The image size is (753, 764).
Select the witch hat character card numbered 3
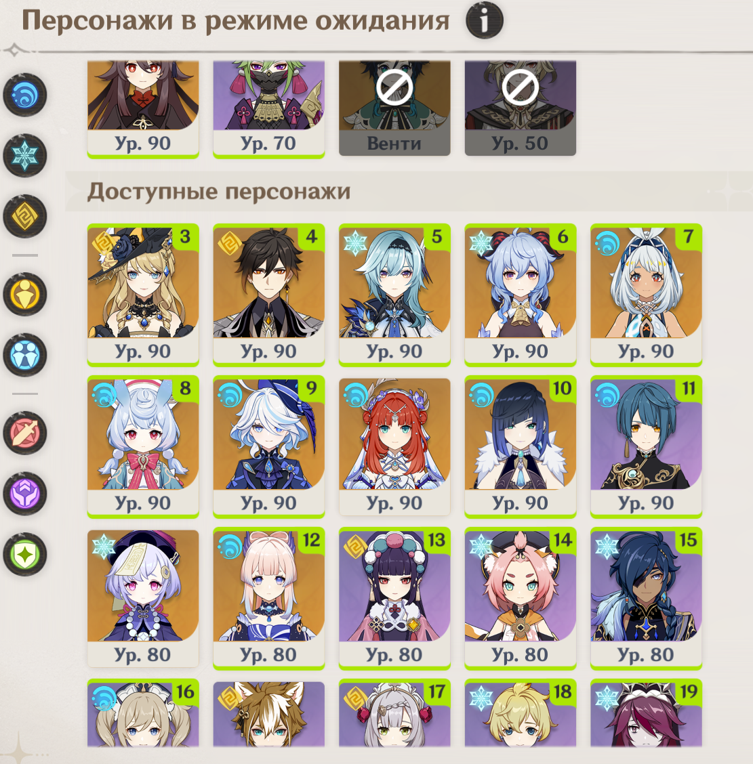pyautogui.click(x=143, y=295)
